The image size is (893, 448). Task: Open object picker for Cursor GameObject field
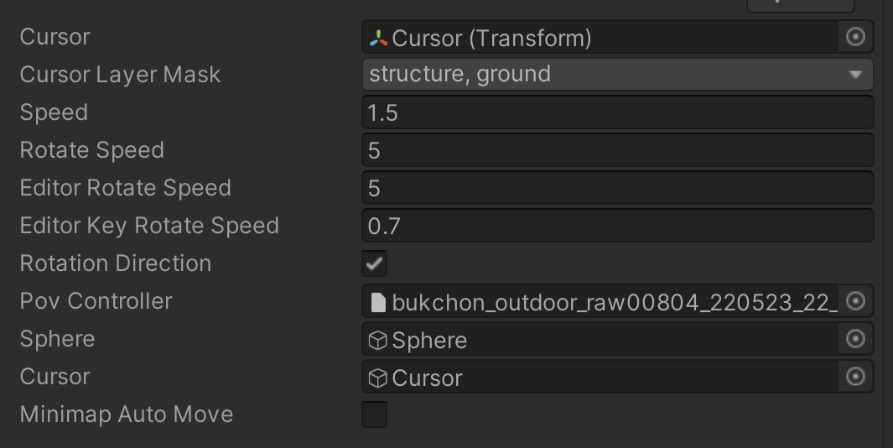pyautogui.click(x=855, y=377)
